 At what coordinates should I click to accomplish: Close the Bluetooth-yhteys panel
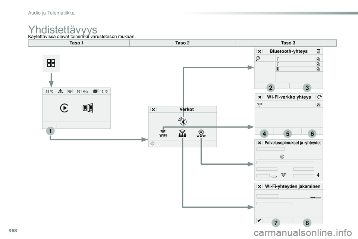(260, 52)
